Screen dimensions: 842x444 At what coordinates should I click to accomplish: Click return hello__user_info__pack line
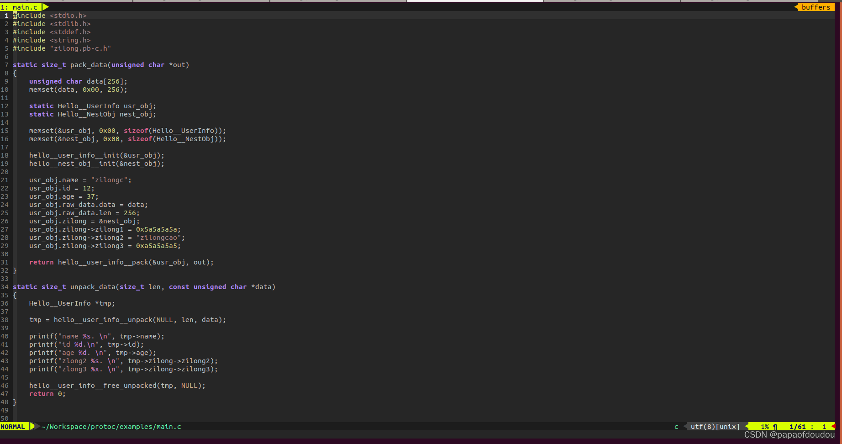click(x=121, y=262)
